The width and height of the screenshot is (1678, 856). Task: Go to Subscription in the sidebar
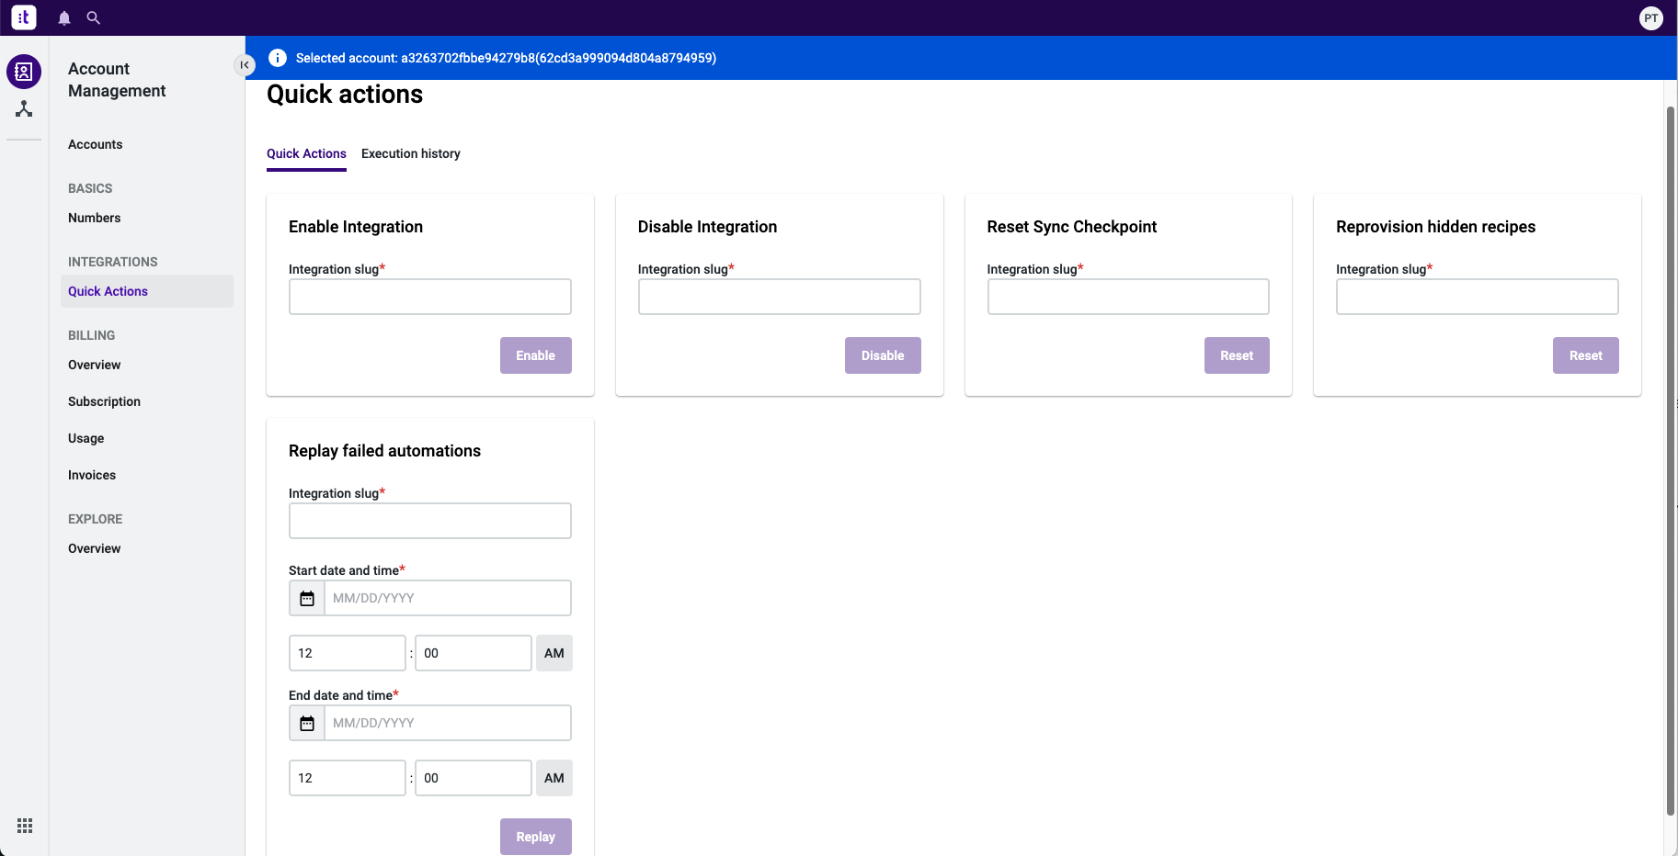pos(104,401)
